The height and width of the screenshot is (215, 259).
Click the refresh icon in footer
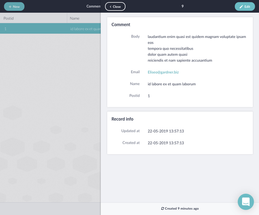[162, 208]
